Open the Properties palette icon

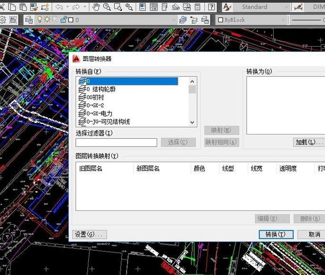(143, 7)
